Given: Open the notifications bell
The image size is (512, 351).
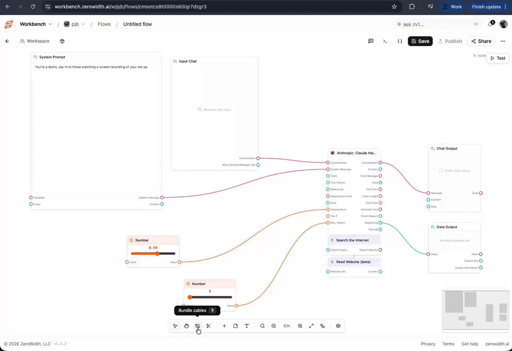Looking at the screenshot, I should pyautogui.click(x=491, y=24).
